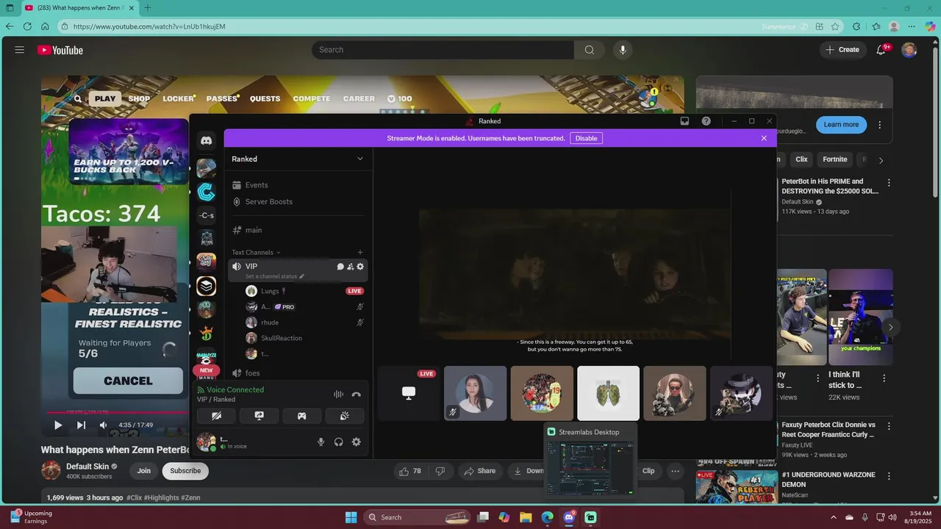Open VIP channel text chat icon
Image resolution: width=941 pixels, height=529 pixels.
340,267
